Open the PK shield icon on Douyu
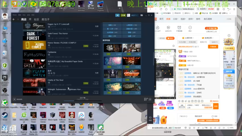The height and width of the screenshot is (136, 242). 168,28
